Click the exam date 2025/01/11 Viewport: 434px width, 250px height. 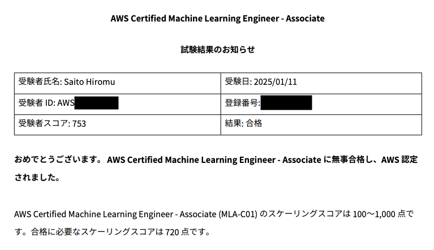point(275,82)
